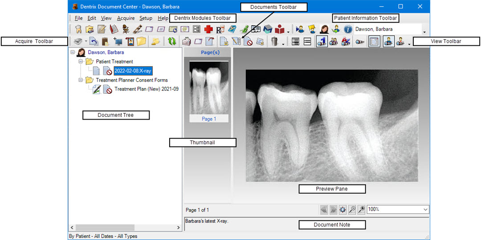Click the trash can delete icon

coord(275,42)
